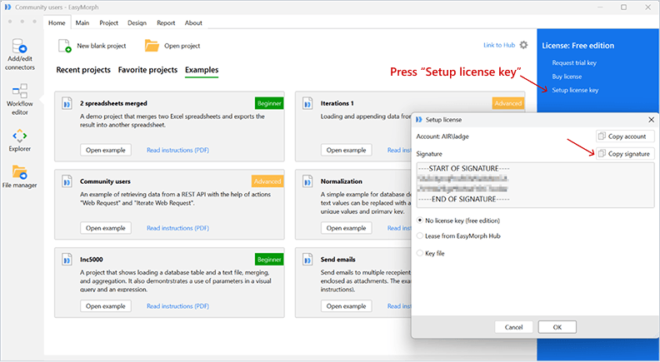
Task: Select No license key (free edition) option
Action: coord(420,221)
